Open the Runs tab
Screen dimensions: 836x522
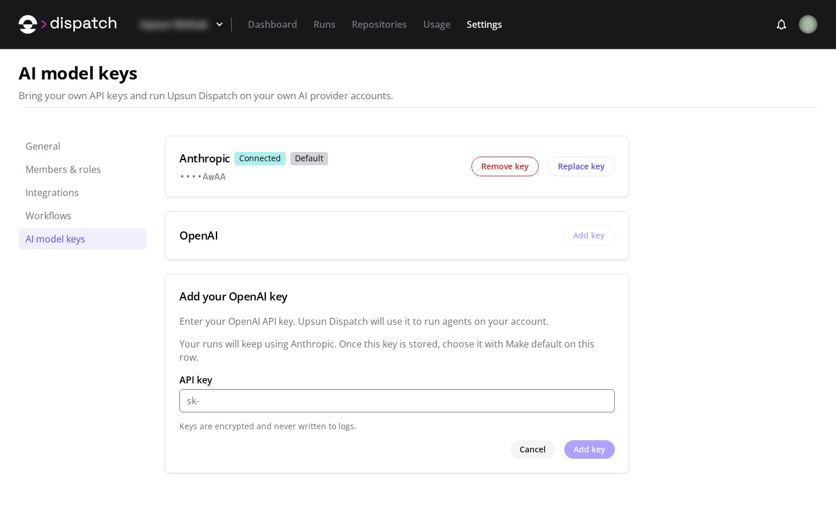point(325,24)
